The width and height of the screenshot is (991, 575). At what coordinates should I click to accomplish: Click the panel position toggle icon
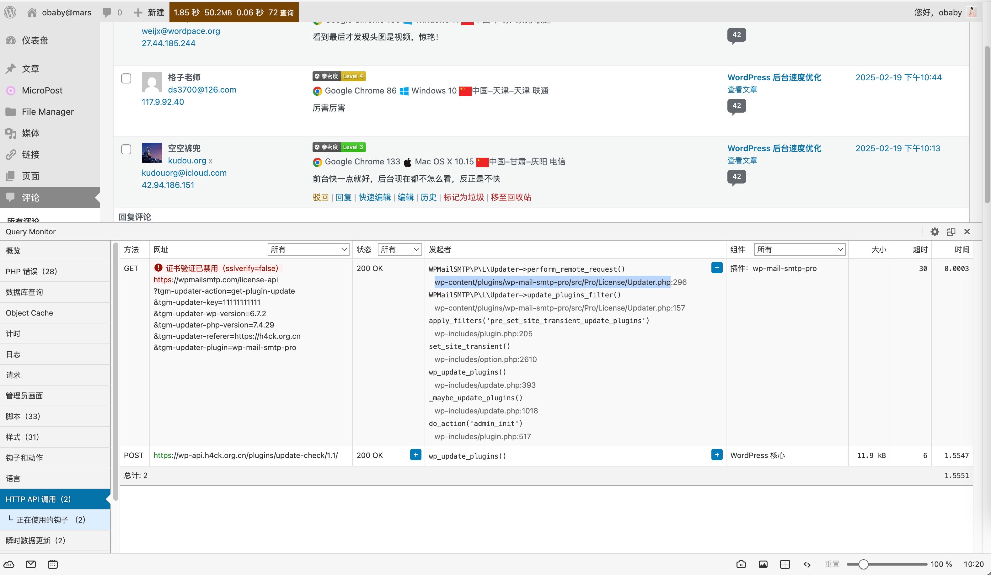(x=951, y=232)
